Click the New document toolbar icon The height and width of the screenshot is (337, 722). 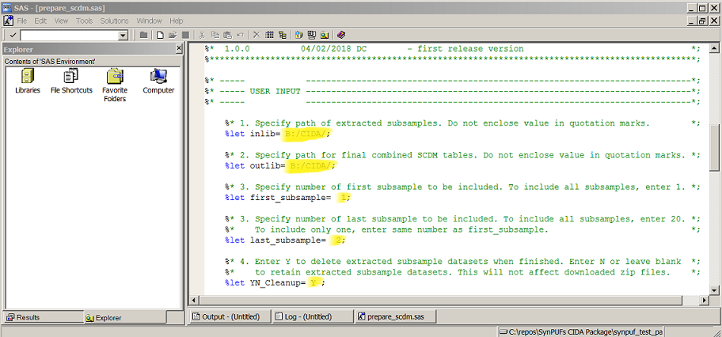159,36
